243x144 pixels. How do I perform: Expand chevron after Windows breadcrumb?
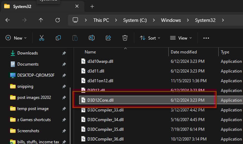[188, 20]
